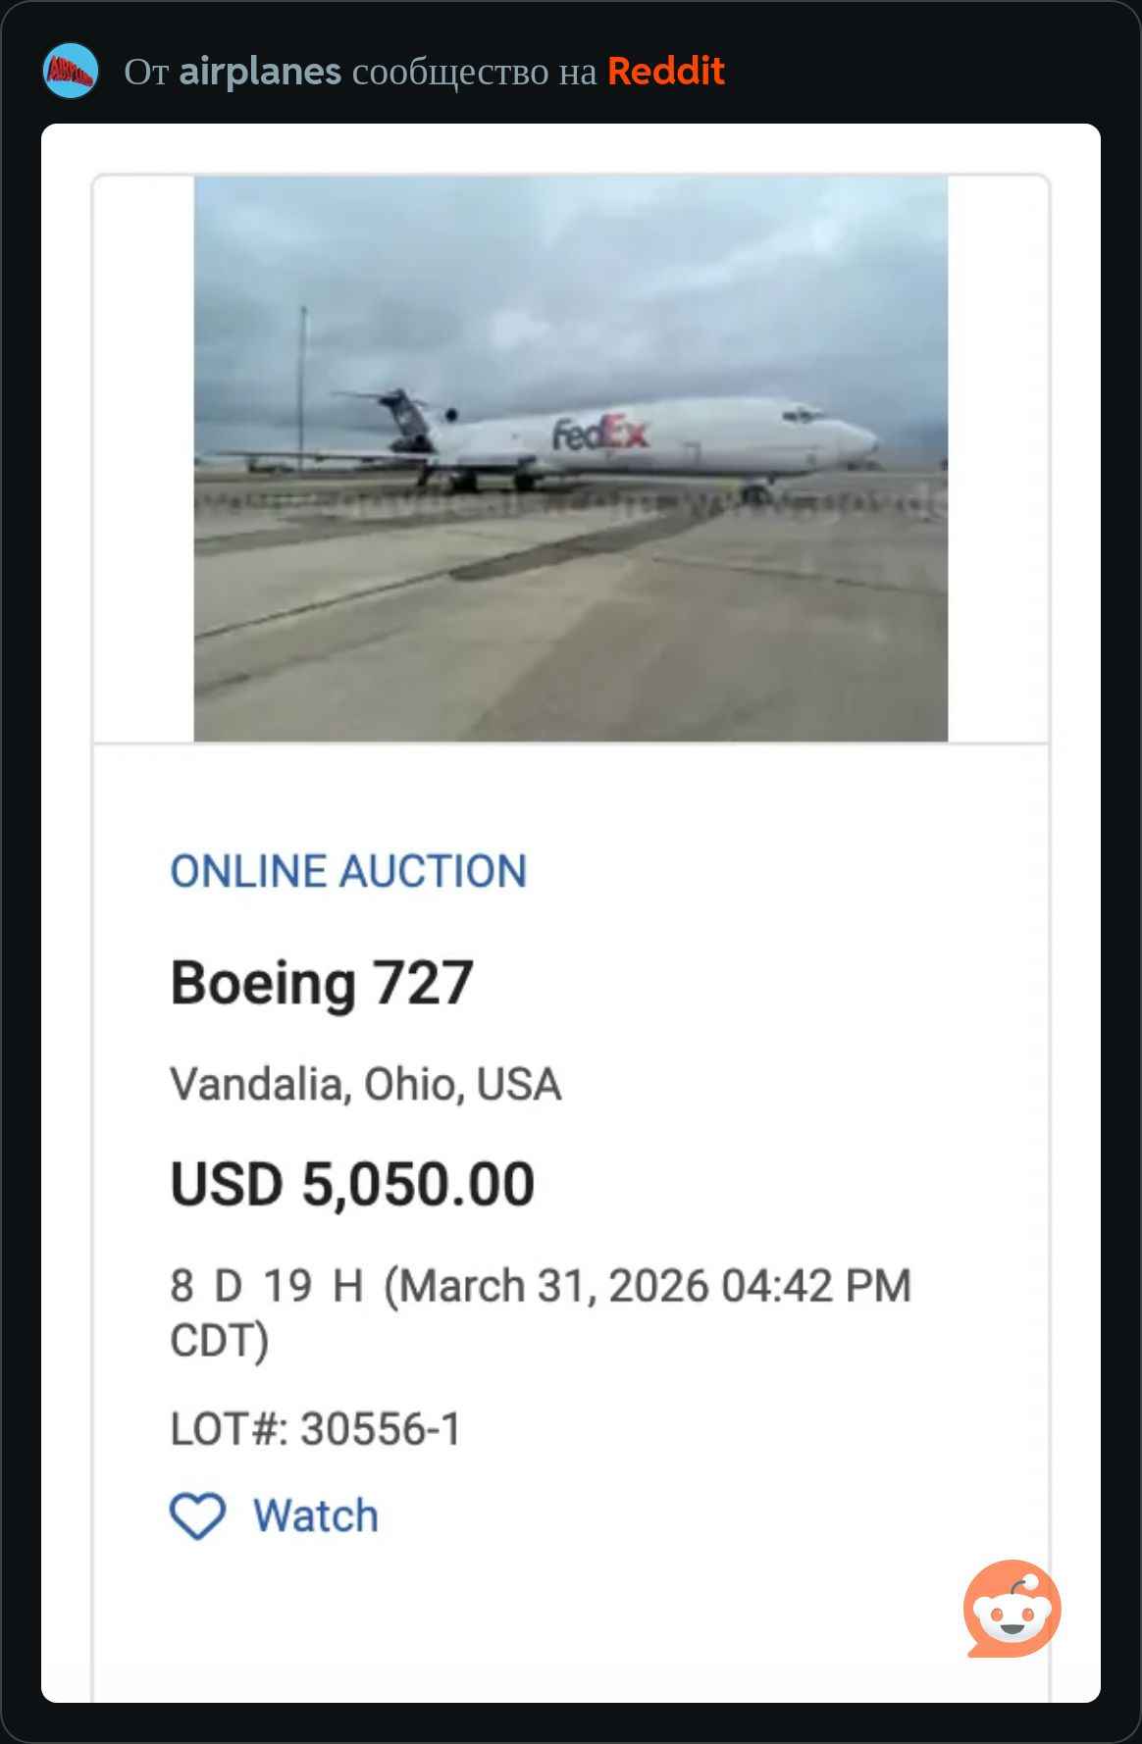Click the LOT# 30556-1 text
The height and width of the screenshot is (1744, 1142).
click(315, 1429)
